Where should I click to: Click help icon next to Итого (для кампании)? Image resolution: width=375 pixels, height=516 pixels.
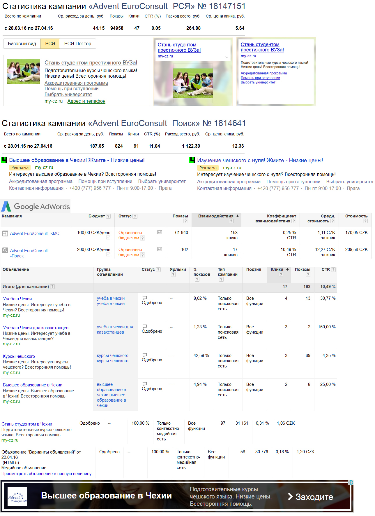[x=52, y=287]
